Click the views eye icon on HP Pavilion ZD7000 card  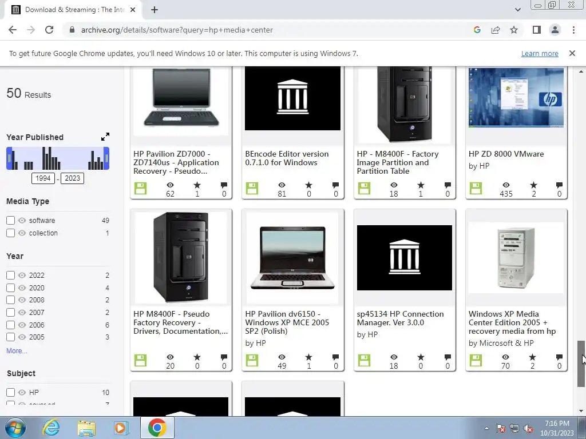coord(170,185)
